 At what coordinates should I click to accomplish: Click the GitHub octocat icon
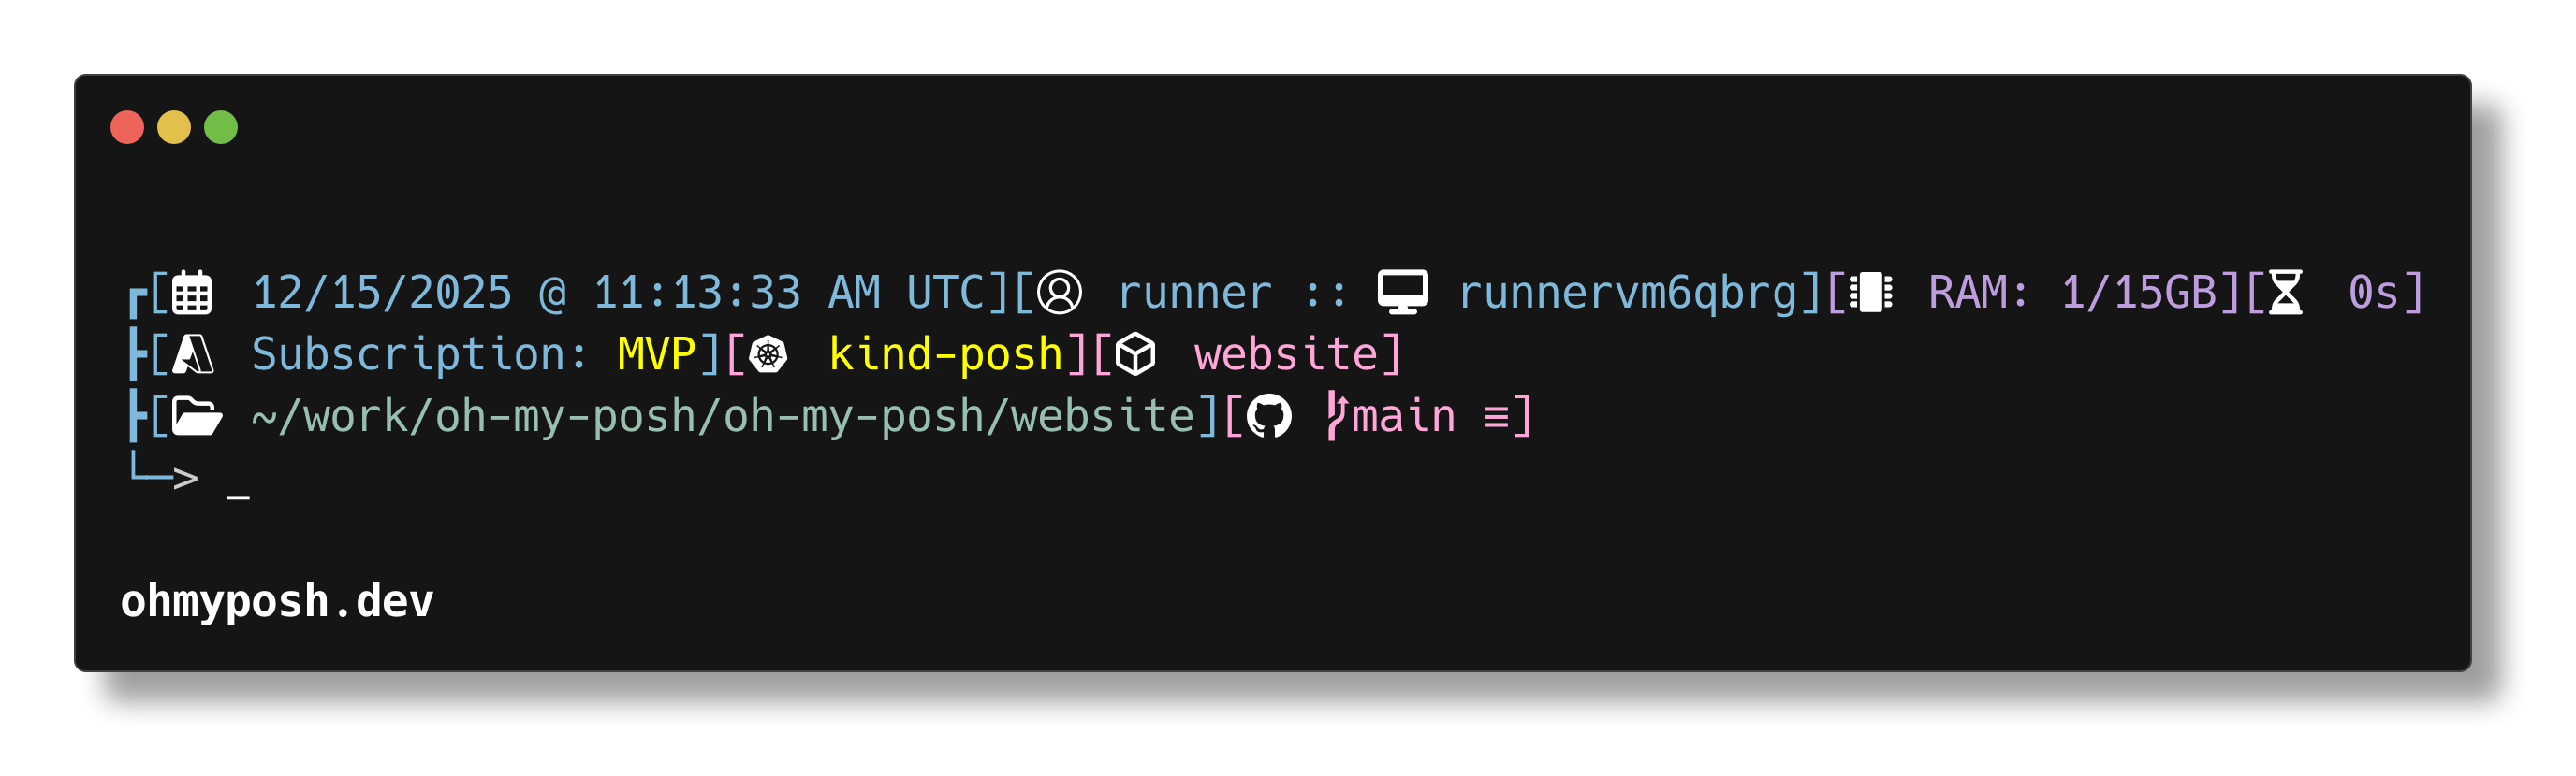pyautogui.click(x=1269, y=416)
